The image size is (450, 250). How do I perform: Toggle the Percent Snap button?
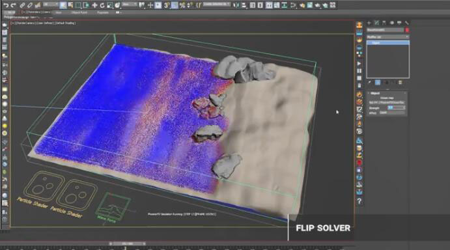[182, 5]
